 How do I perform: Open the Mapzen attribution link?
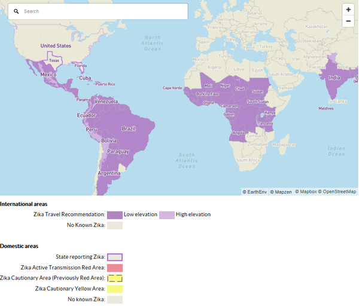(281, 192)
